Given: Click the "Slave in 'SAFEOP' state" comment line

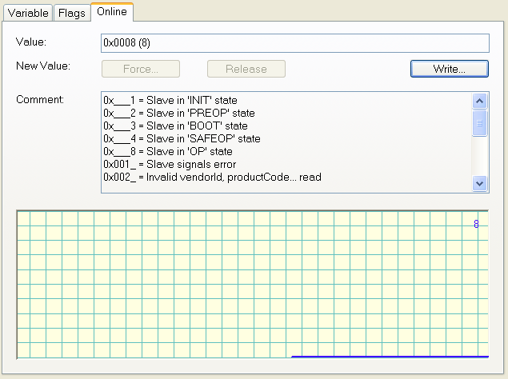Looking at the screenshot, I should [182, 138].
